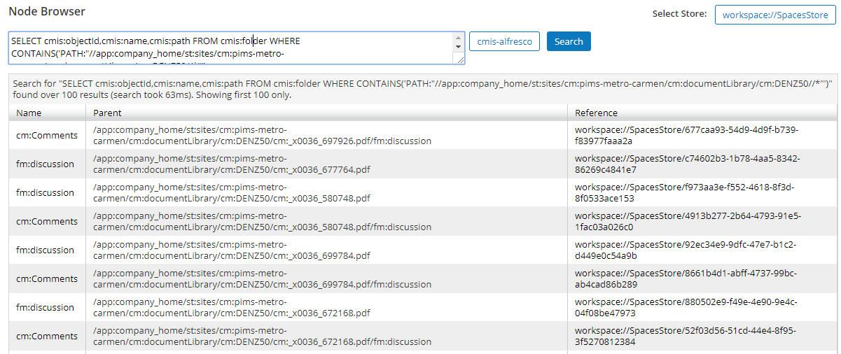The image size is (841, 354).
Task: Open the cmis-alfresco query language dropdown
Action: (x=504, y=41)
